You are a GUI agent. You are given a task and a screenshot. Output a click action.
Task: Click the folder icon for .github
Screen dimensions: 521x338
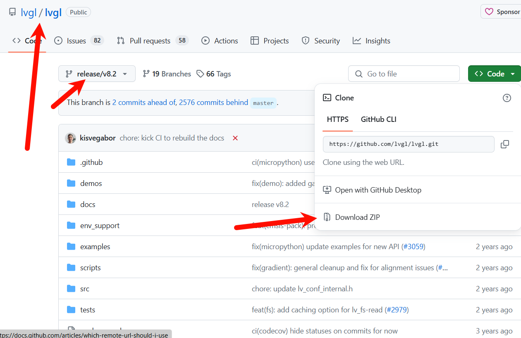pos(71,162)
